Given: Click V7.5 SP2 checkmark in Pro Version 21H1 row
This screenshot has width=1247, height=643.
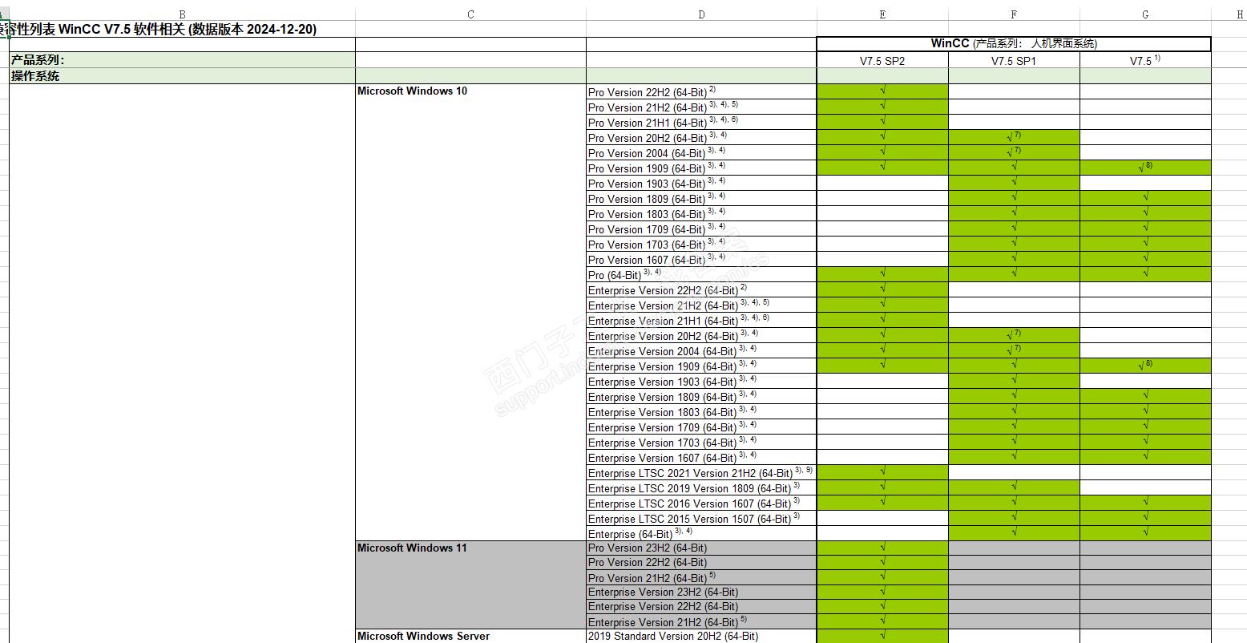Looking at the screenshot, I should pyautogui.click(x=882, y=122).
